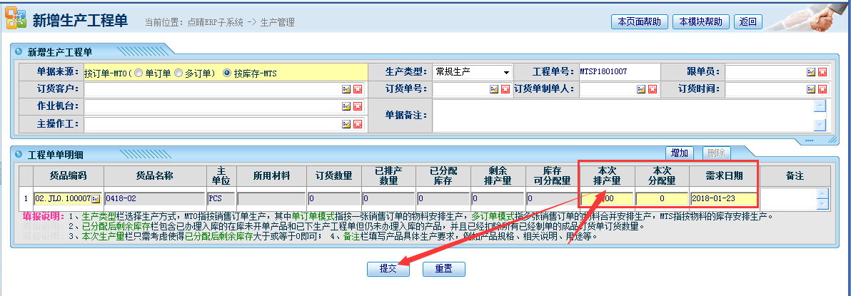Image resolution: width=851 pixels, height=296 pixels.
Task: Open the picker icon for 作业机台
Action: pyautogui.click(x=346, y=106)
